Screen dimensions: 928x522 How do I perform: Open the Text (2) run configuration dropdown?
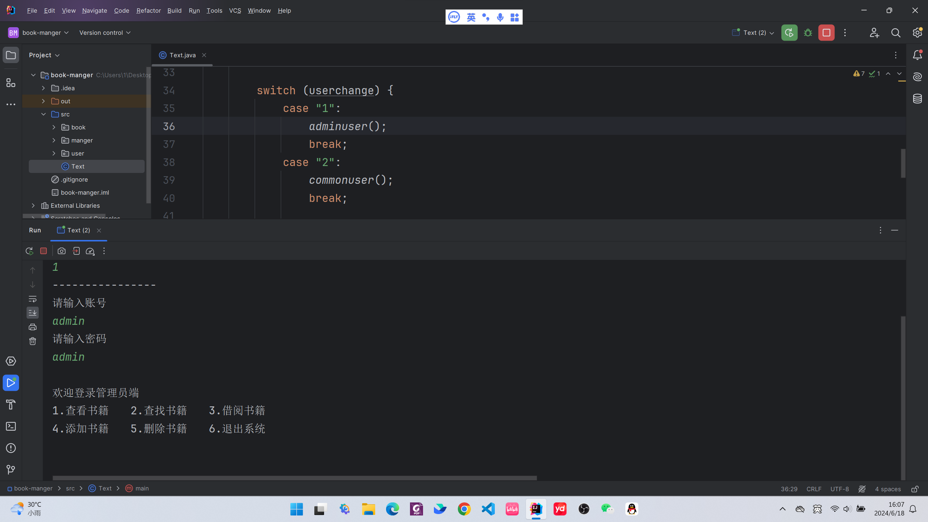pos(753,33)
